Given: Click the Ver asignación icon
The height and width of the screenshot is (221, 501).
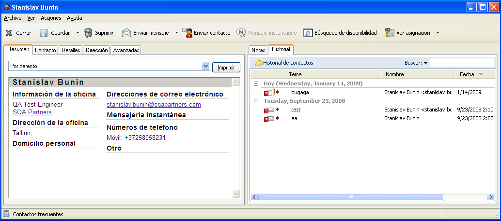Looking at the screenshot, I should (390, 33).
